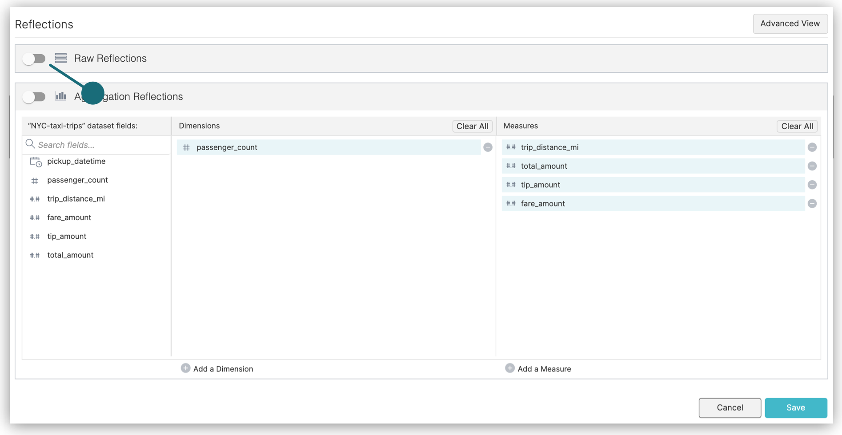The width and height of the screenshot is (842, 435).
Task: Click the Aggregation Reflections bar chart icon
Action: point(61,96)
